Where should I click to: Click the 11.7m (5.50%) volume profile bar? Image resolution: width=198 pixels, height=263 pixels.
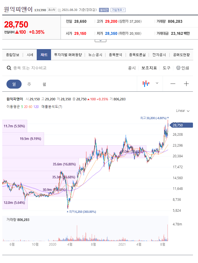pyautogui.click(x=15, y=126)
